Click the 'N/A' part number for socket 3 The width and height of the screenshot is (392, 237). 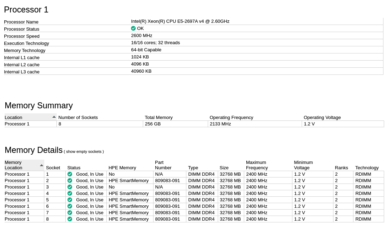(x=159, y=187)
